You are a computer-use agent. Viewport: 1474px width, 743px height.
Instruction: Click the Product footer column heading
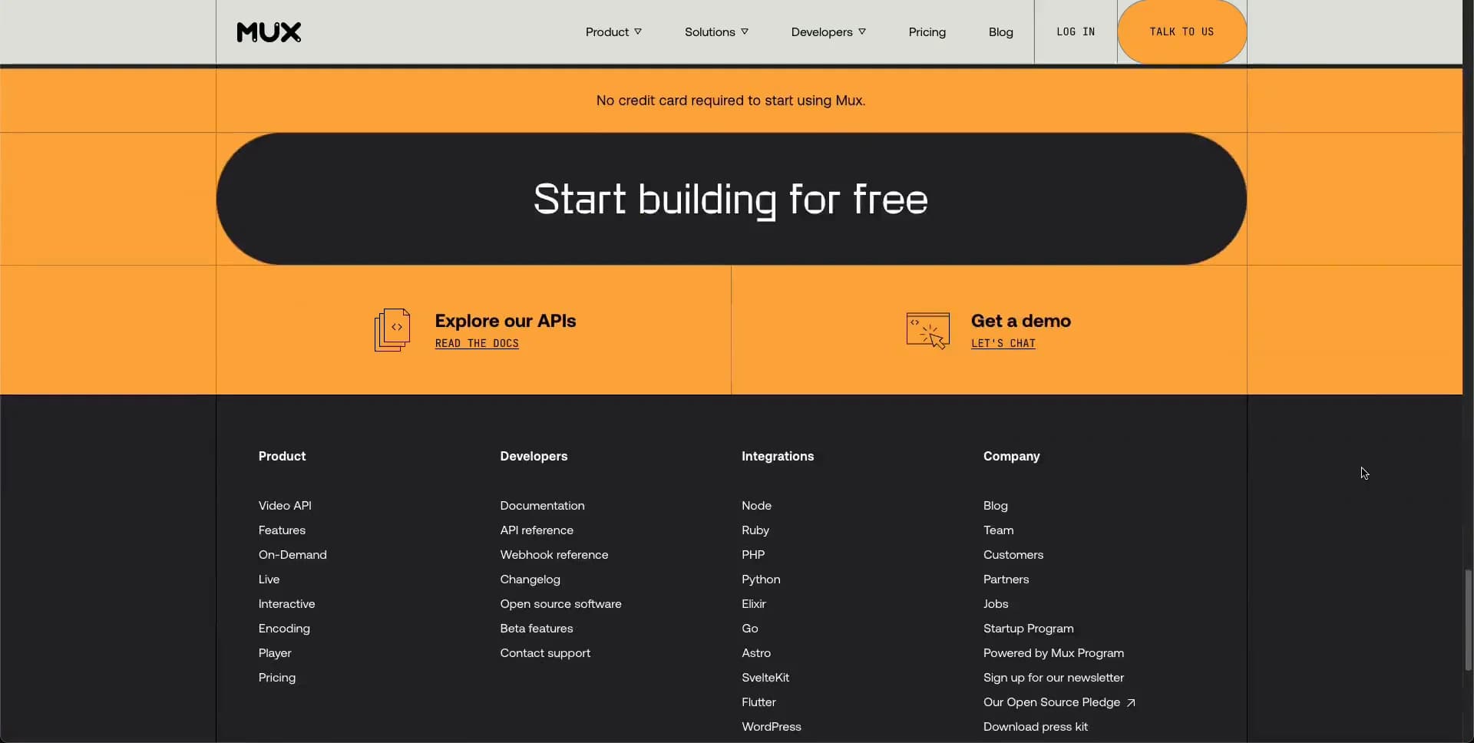click(282, 456)
